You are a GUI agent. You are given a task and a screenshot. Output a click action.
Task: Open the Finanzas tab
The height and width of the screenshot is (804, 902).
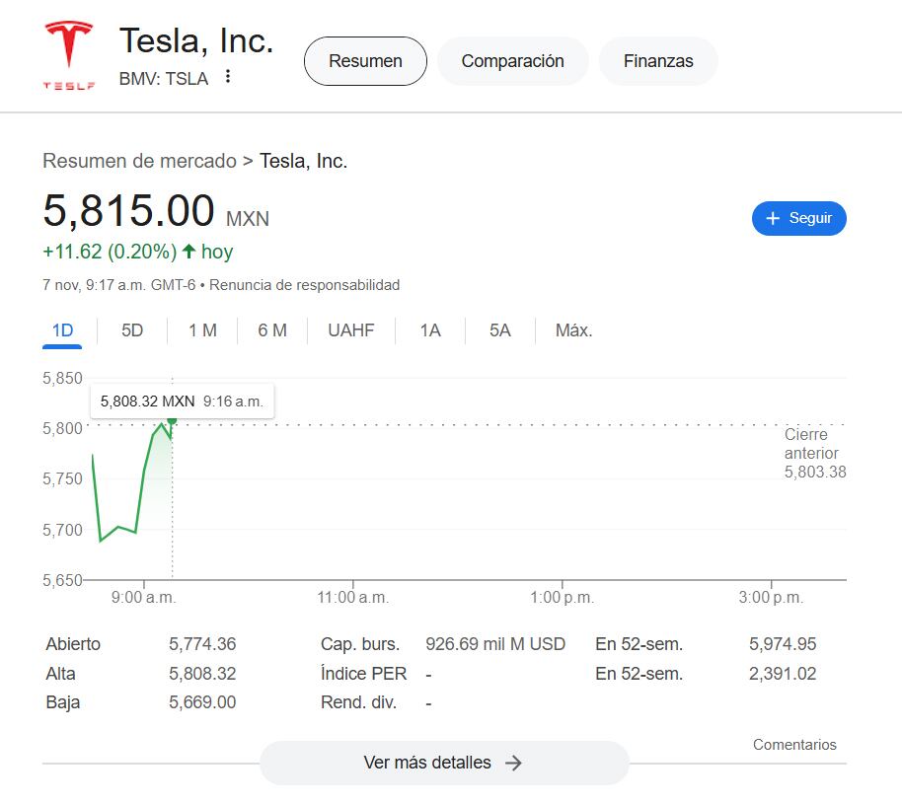657,60
